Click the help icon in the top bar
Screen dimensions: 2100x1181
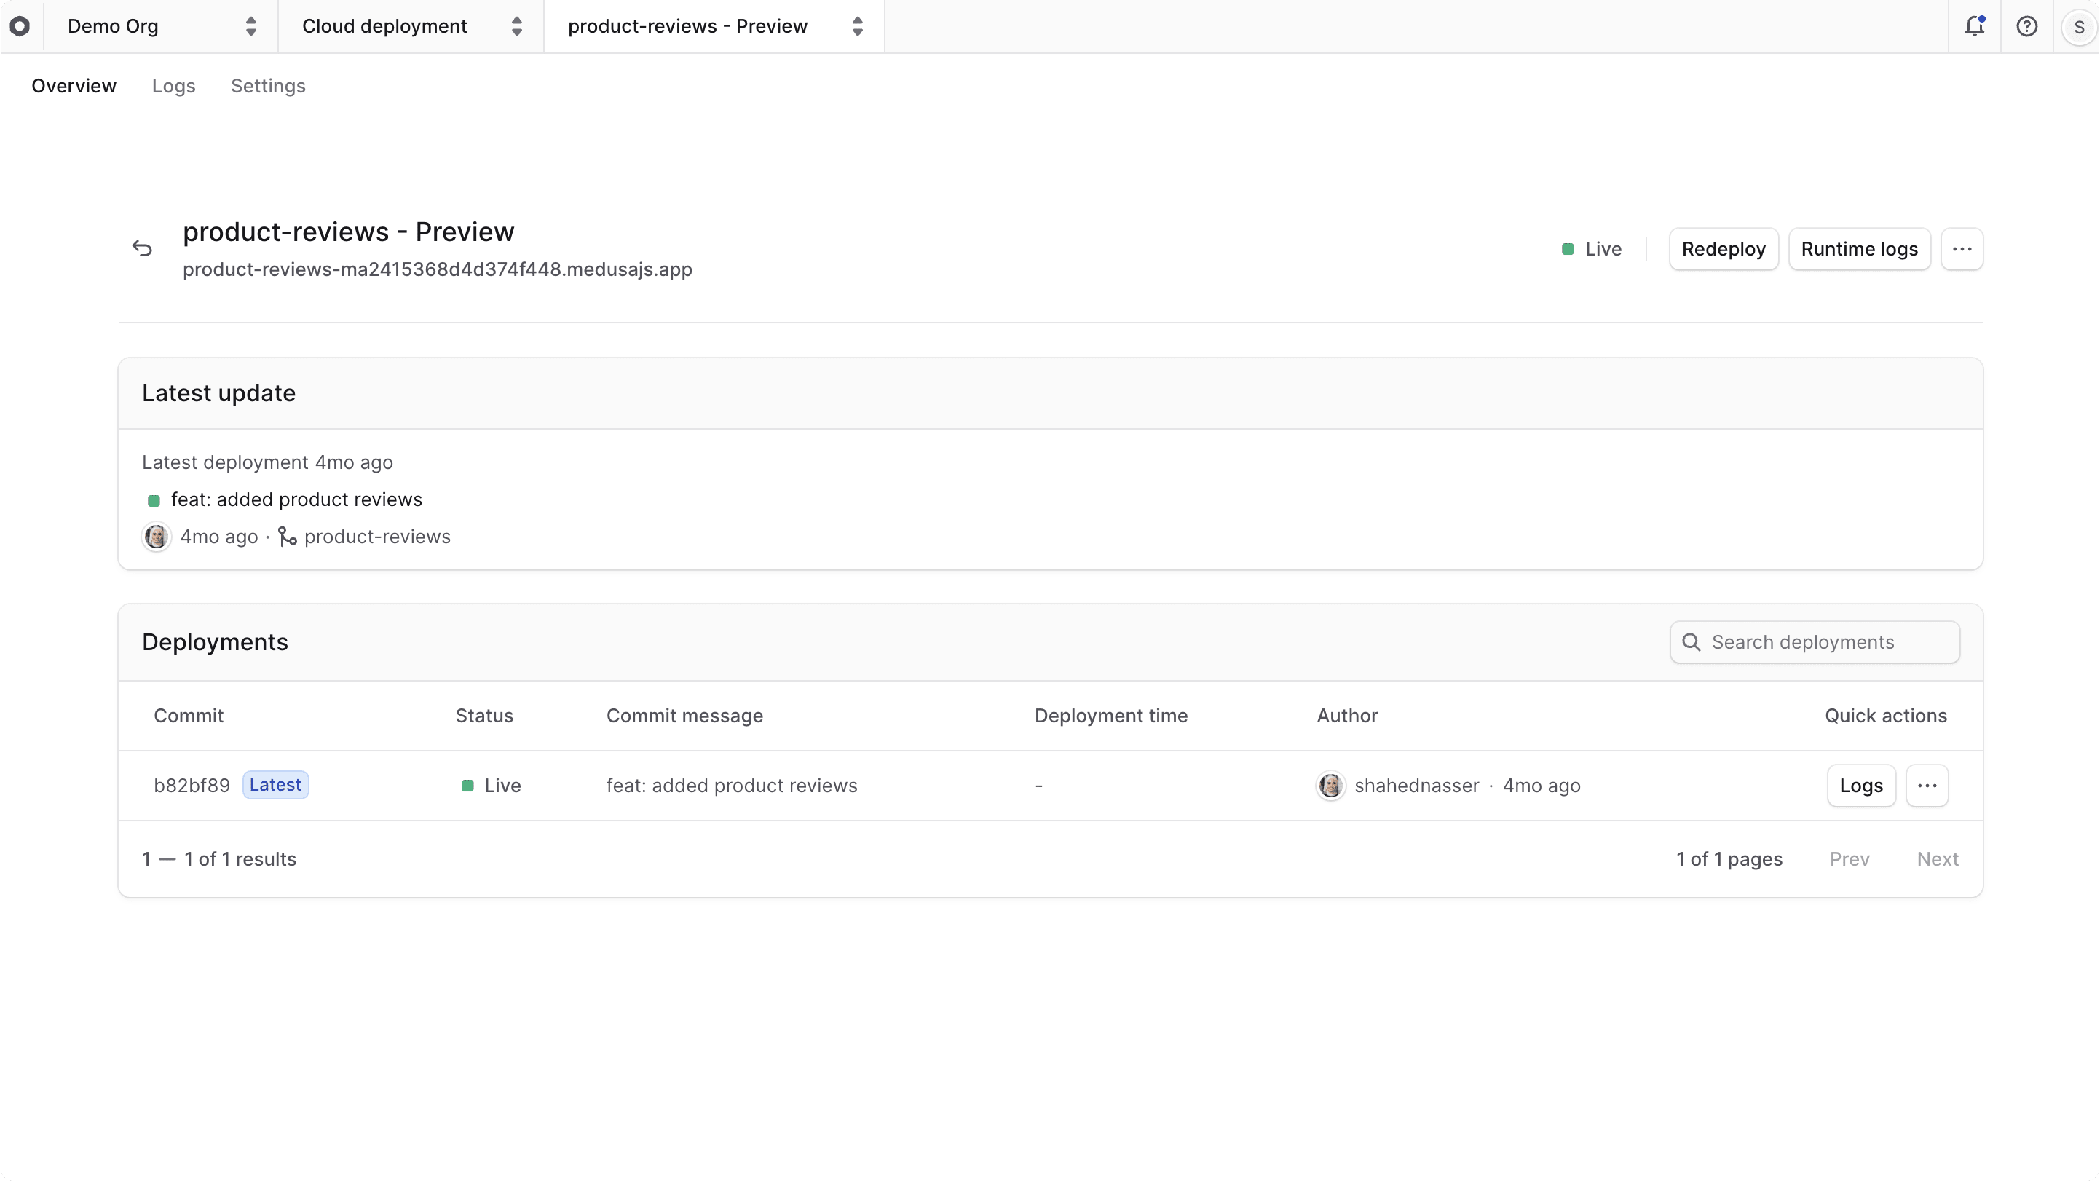[2027, 25]
